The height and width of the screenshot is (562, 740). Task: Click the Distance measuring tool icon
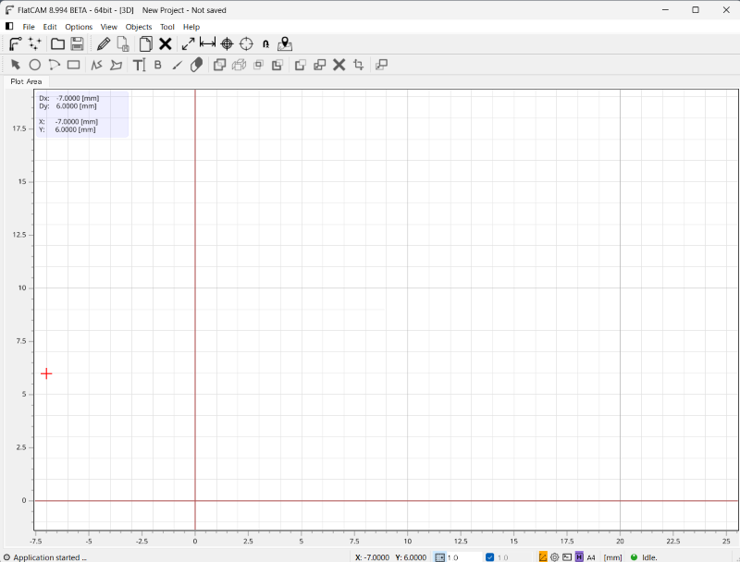207,43
